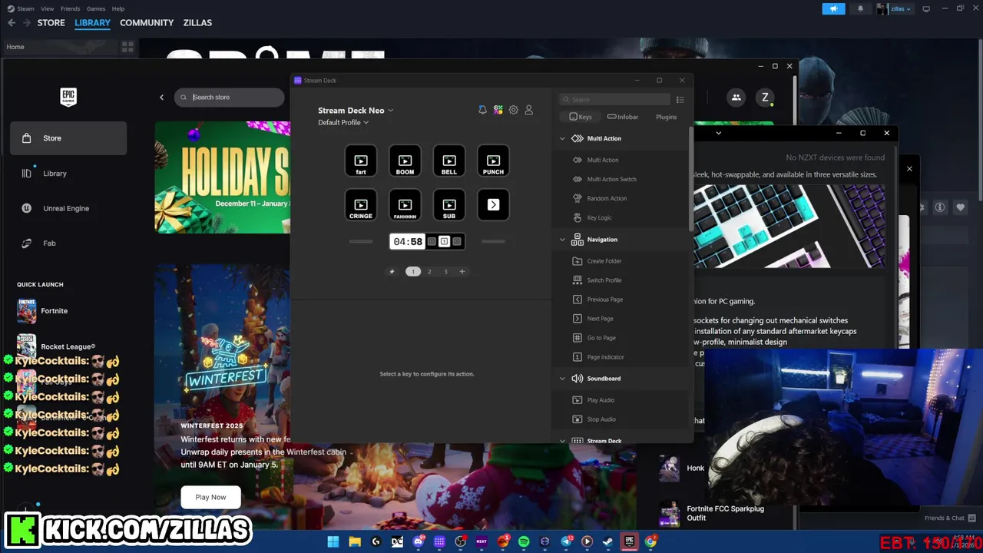
Task: Switch to the Plugins tab
Action: [666, 117]
